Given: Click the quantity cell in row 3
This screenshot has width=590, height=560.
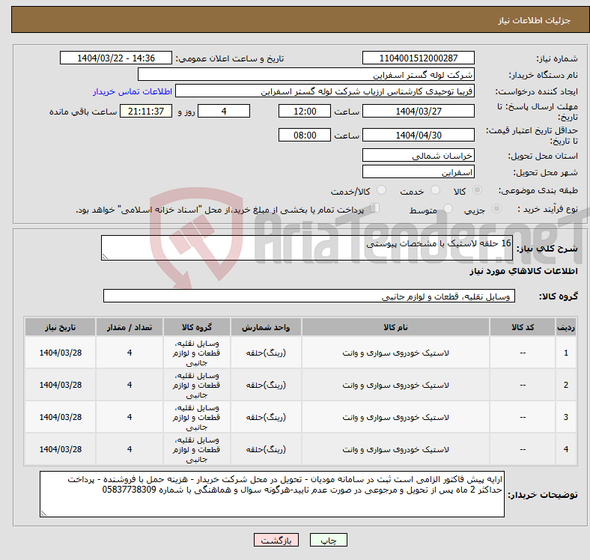Looking at the screenshot, I should coord(130,417).
